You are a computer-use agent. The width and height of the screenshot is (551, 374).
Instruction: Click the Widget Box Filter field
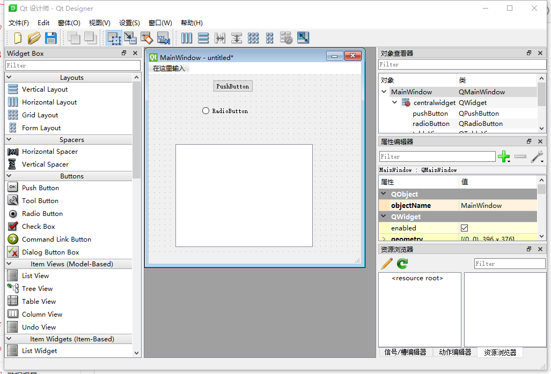tap(73, 65)
